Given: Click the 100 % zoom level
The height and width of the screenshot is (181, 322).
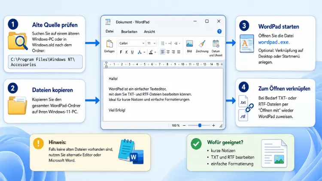Looking at the screenshot, I should pyautogui.click(x=176, y=125).
